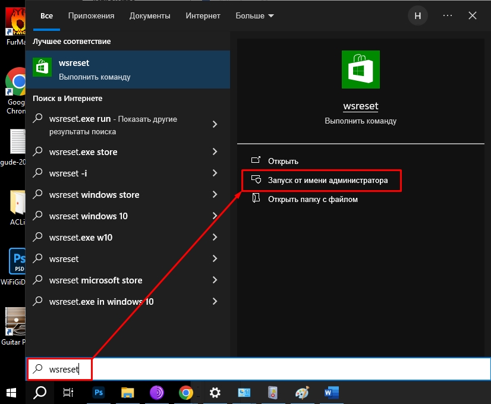This screenshot has height=404, width=491.
Task: Open the Windows Start menu
Action: (11, 393)
